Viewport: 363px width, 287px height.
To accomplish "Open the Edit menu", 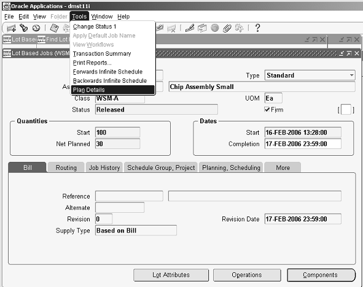I will pos(23,17).
